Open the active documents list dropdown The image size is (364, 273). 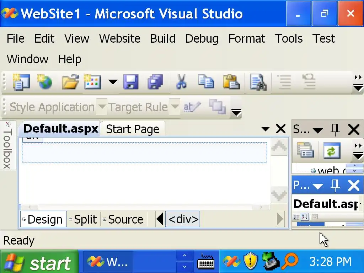point(265,129)
